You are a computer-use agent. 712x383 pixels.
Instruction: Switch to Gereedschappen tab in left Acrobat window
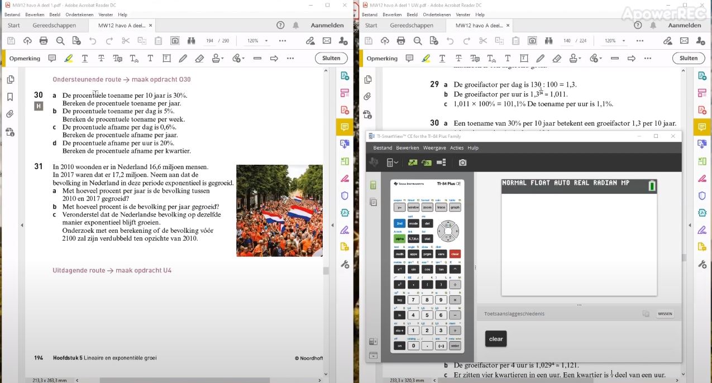click(x=53, y=25)
